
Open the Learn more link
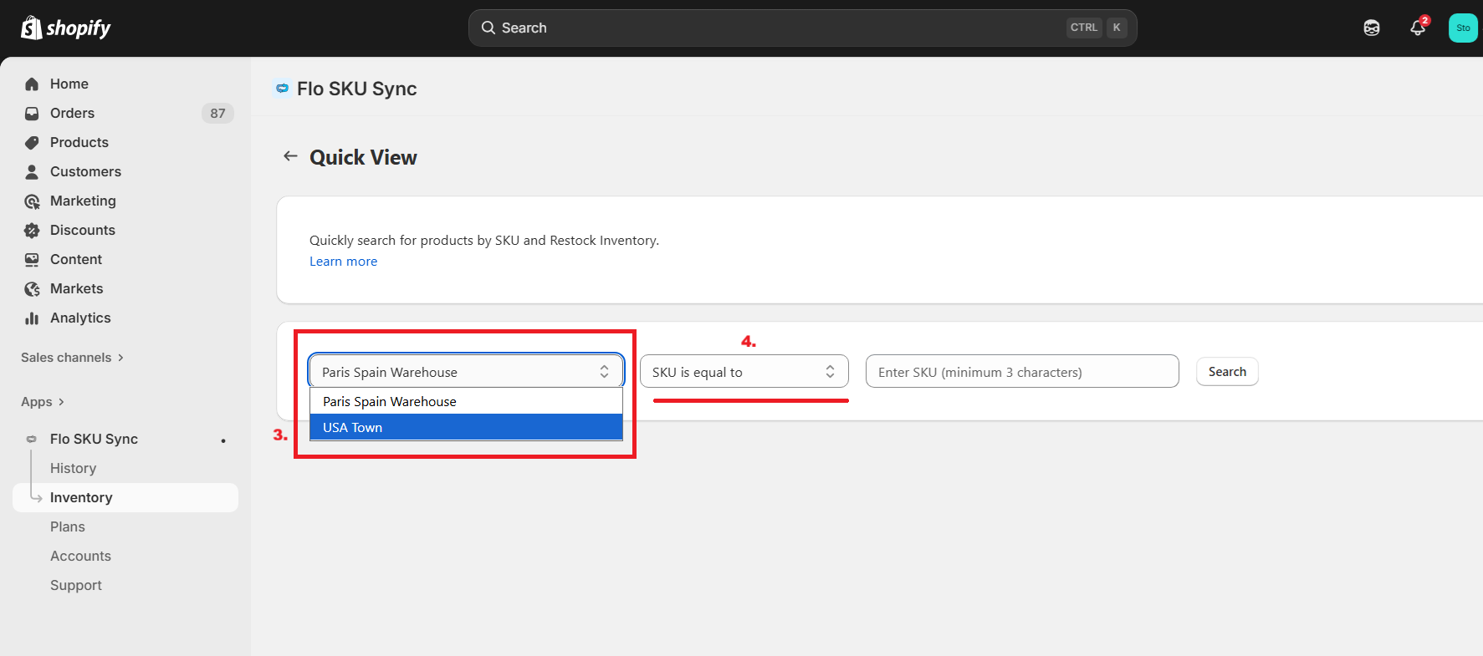(343, 262)
